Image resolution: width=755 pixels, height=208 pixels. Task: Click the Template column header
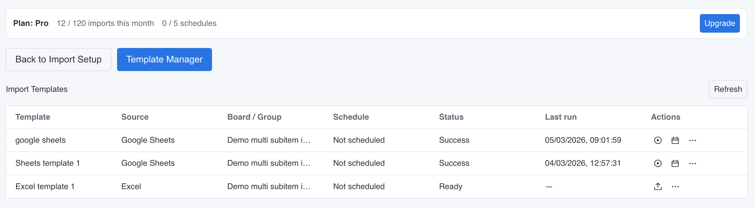click(x=33, y=117)
